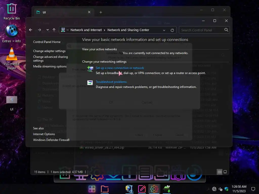Image resolution: width=259 pixels, height=194 pixels.
Task: Select wired_driver_28.2.1_x64.zip in File Explorer
Action: [x=104, y=148]
